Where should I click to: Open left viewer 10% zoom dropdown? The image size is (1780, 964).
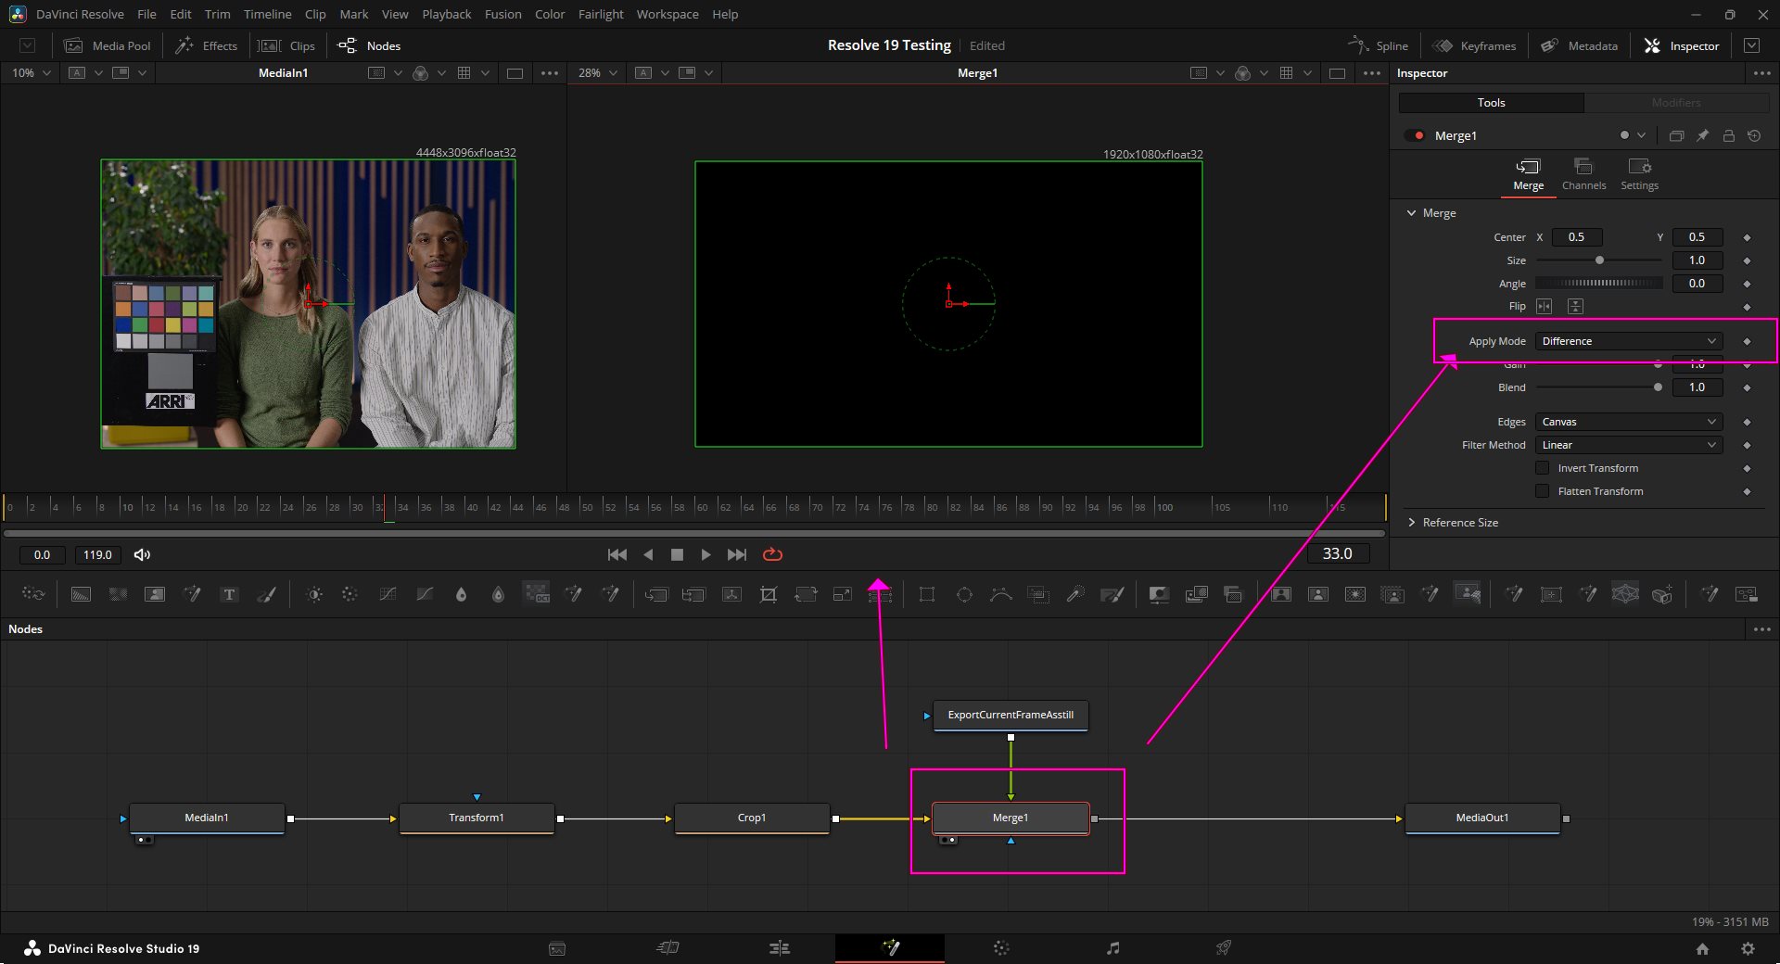pos(32,73)
